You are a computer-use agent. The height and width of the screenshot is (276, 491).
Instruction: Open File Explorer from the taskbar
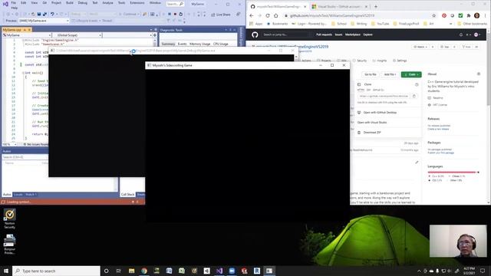click(131, 271)
